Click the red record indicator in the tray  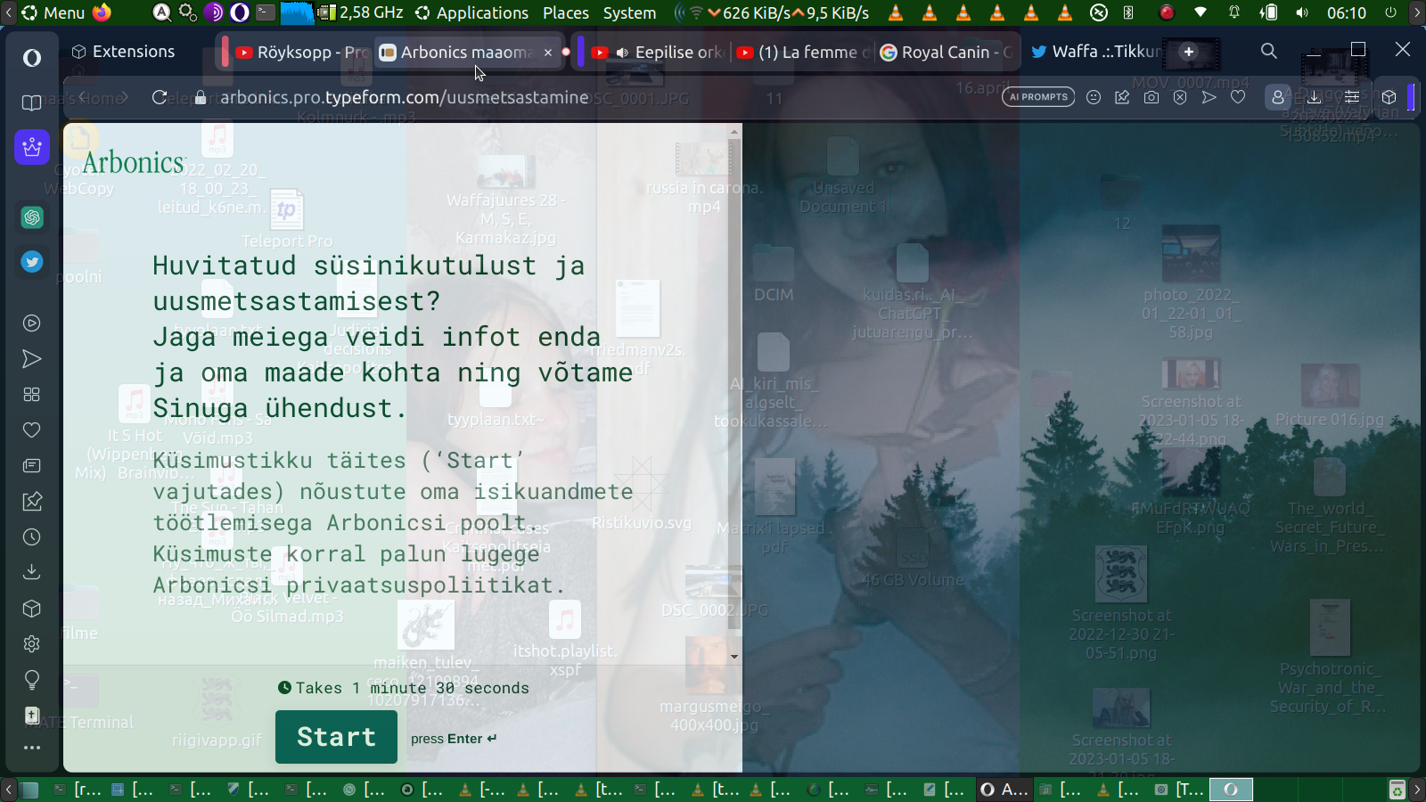[x=1167, y=12]
